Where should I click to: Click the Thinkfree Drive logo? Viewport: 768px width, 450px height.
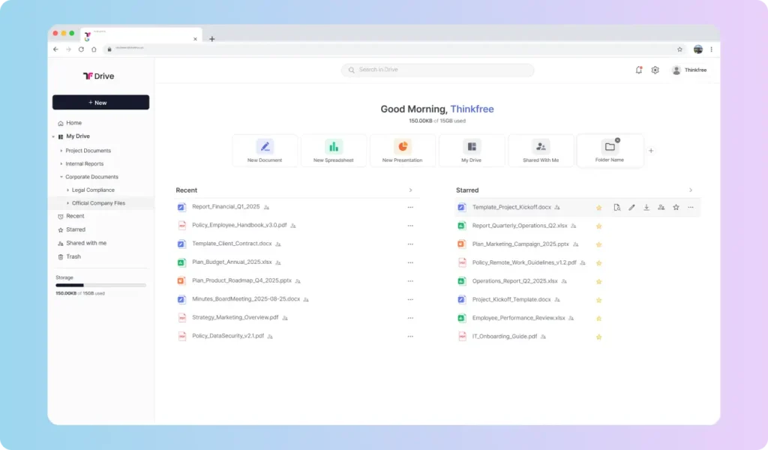98,76
